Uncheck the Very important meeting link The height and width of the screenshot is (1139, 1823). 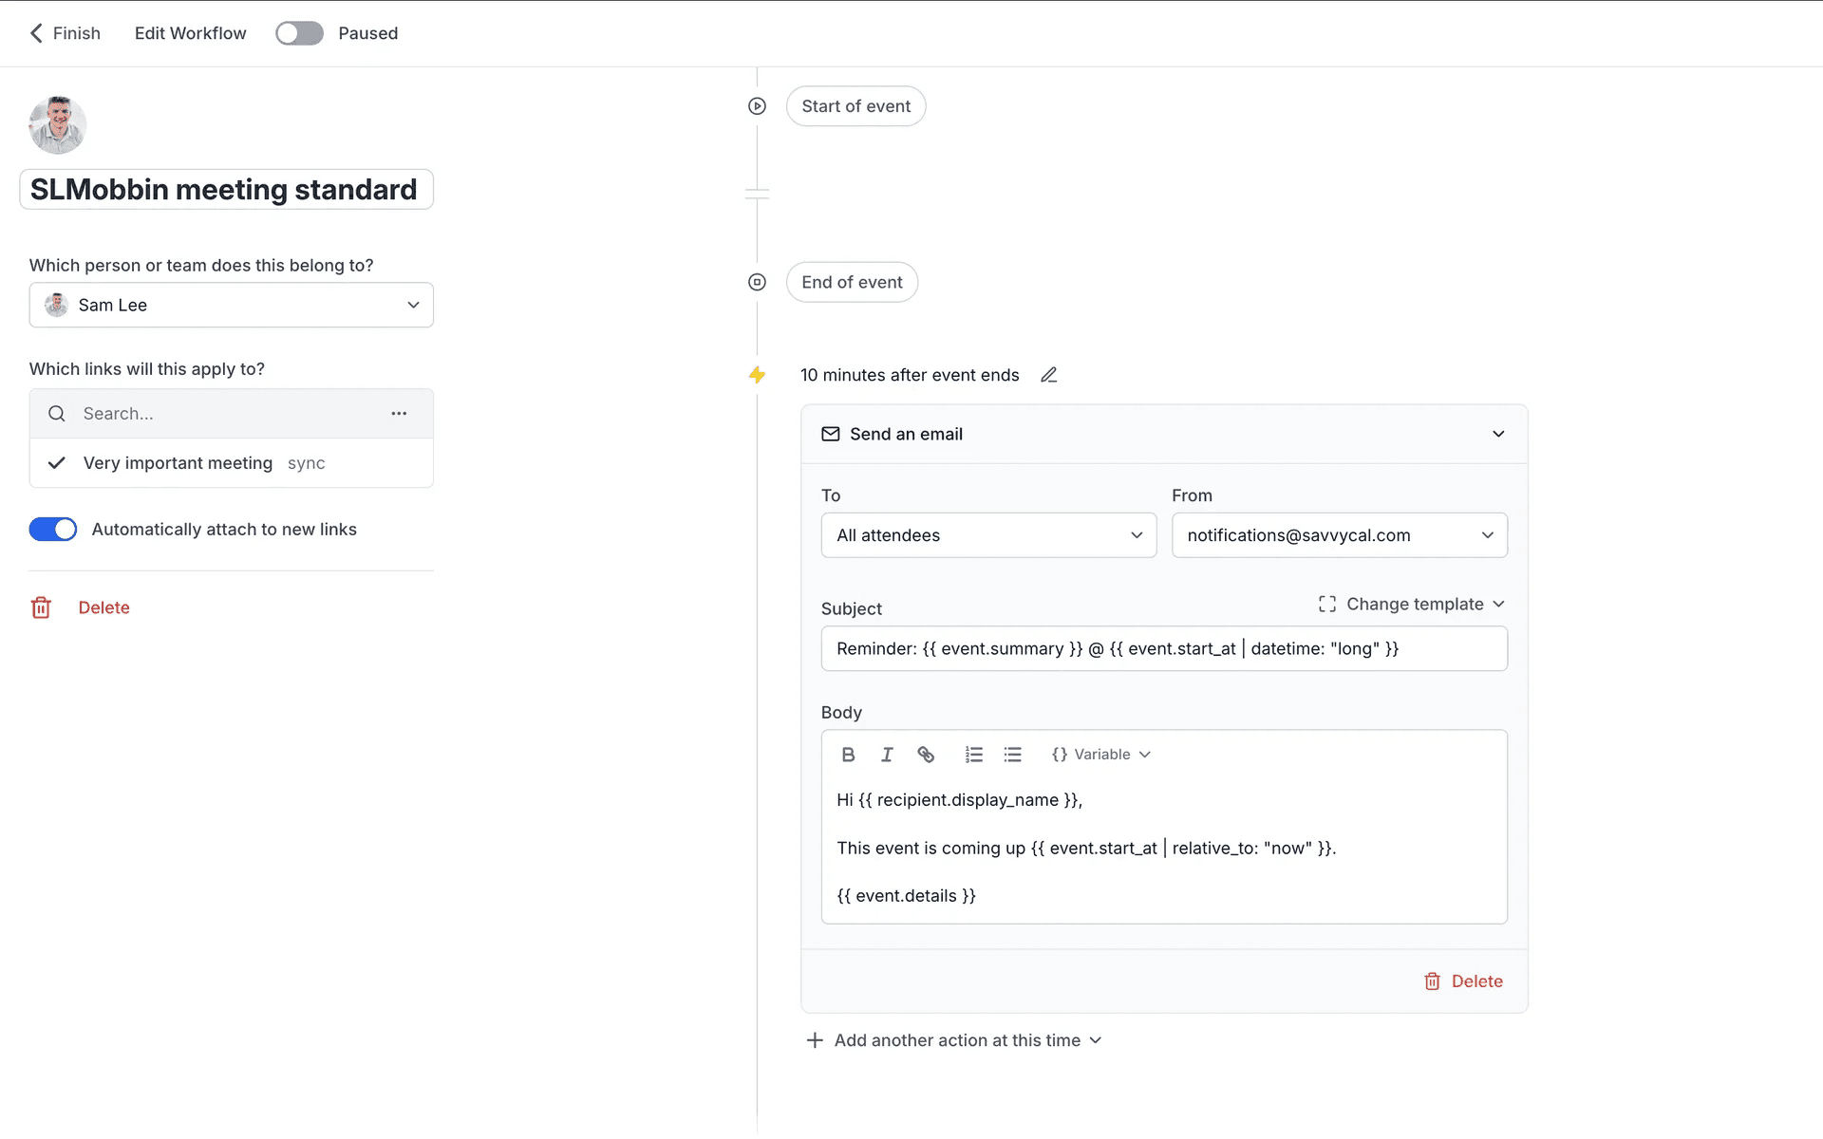pyautogui.click(x=57, y=463)
